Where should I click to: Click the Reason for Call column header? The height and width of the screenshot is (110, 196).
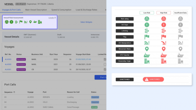pos(73,92)
